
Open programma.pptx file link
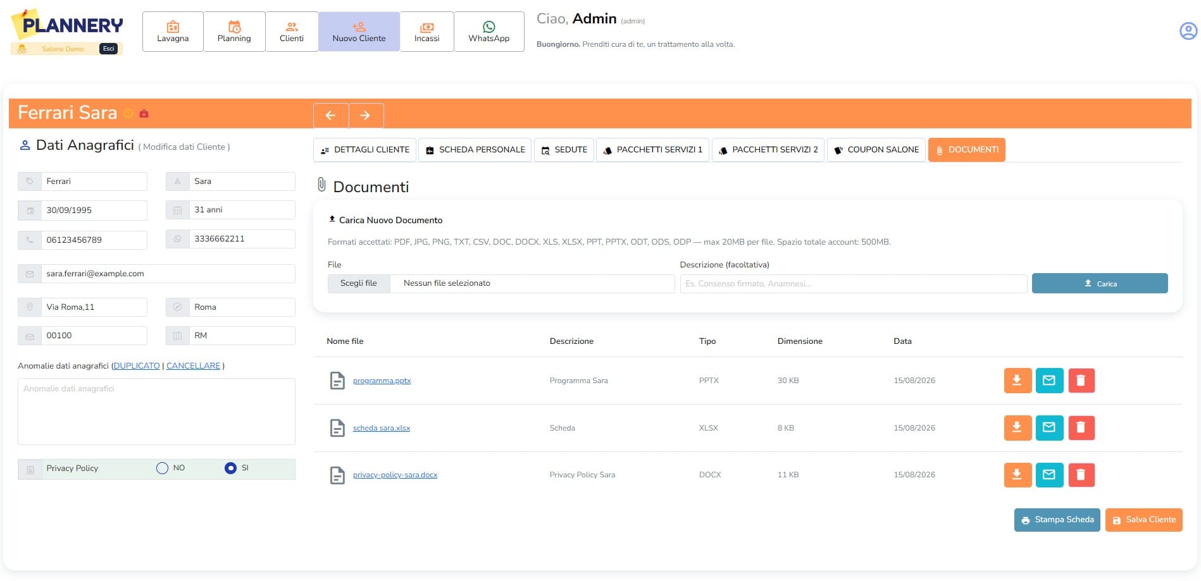tap(382, 381)
